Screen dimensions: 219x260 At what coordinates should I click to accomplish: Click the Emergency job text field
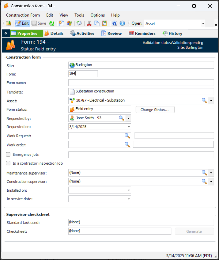[141, 155]
